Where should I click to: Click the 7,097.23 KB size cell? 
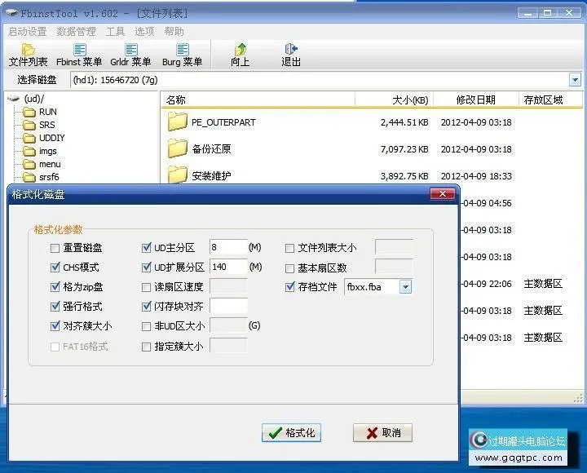click(404, 149)
